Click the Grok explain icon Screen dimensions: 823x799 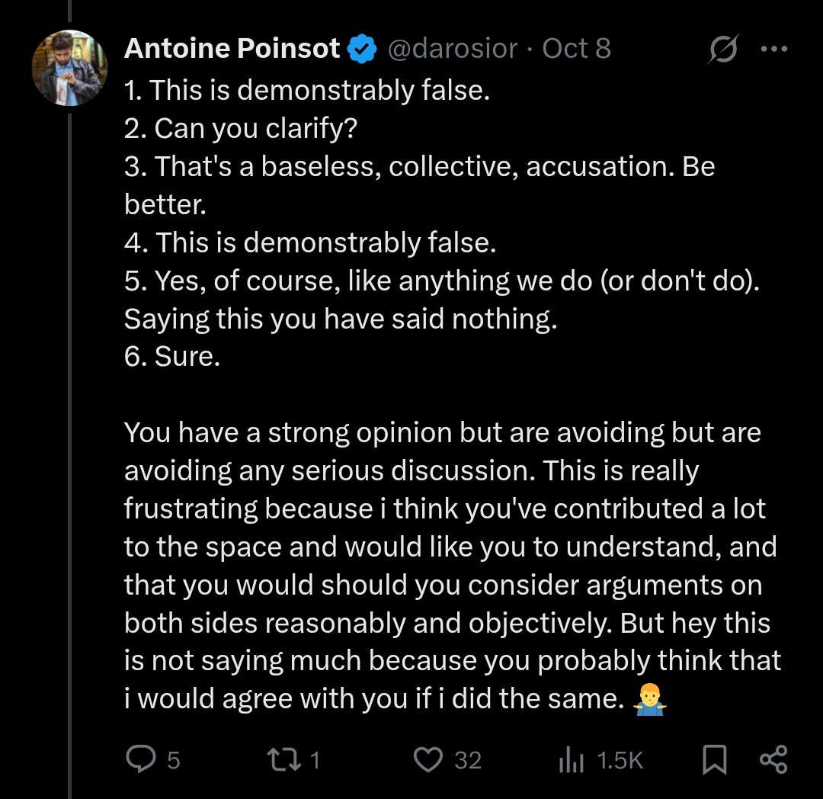pyautogui.click(x=721, y=50)
